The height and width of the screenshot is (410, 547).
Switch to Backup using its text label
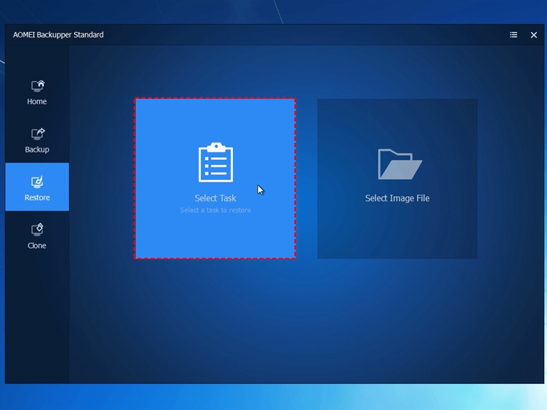coord(37,150)
